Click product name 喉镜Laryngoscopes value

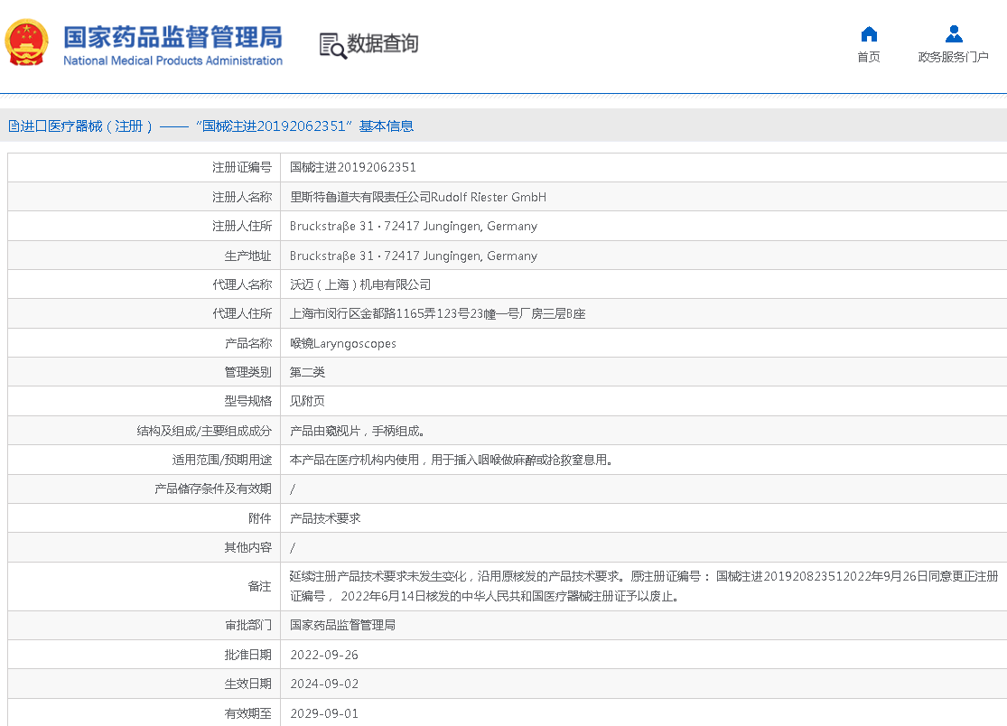click(342, 343)
